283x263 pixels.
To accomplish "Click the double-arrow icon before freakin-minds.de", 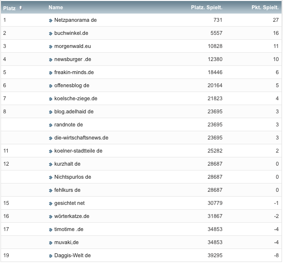I will [x=50, y=73].
